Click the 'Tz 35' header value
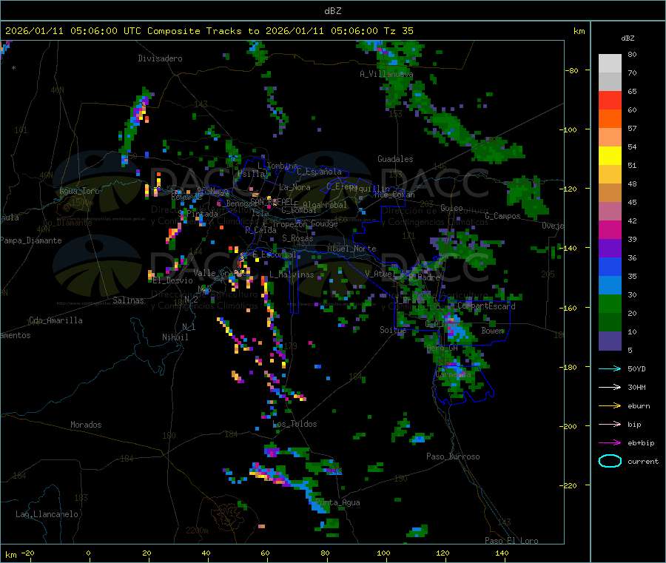 tap(398, 31)
